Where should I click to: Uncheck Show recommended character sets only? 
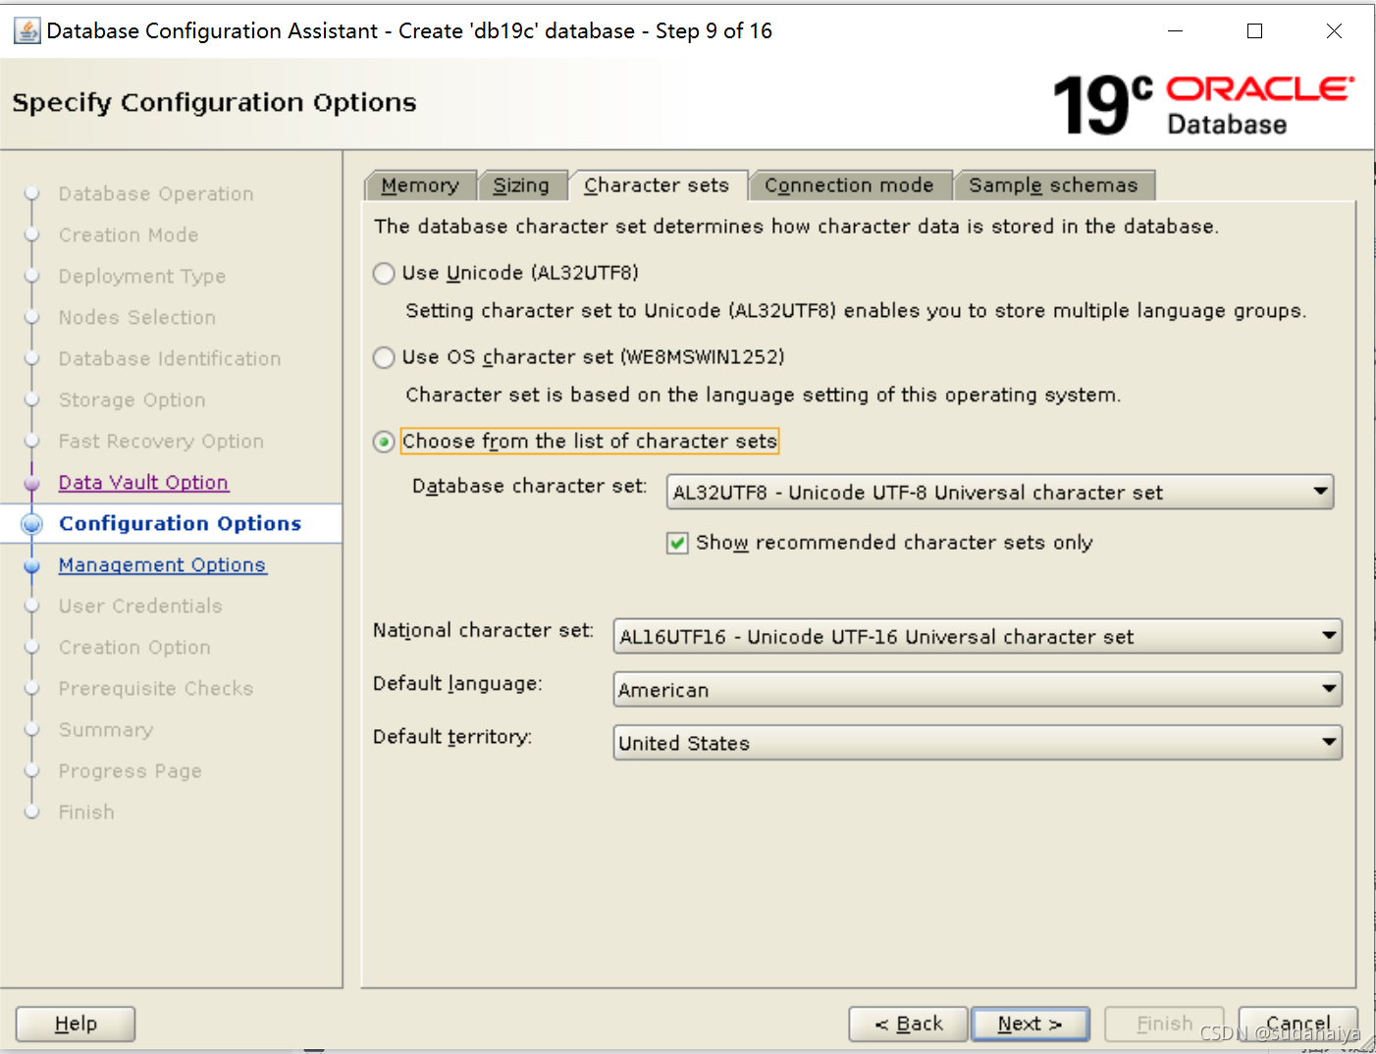677,543
